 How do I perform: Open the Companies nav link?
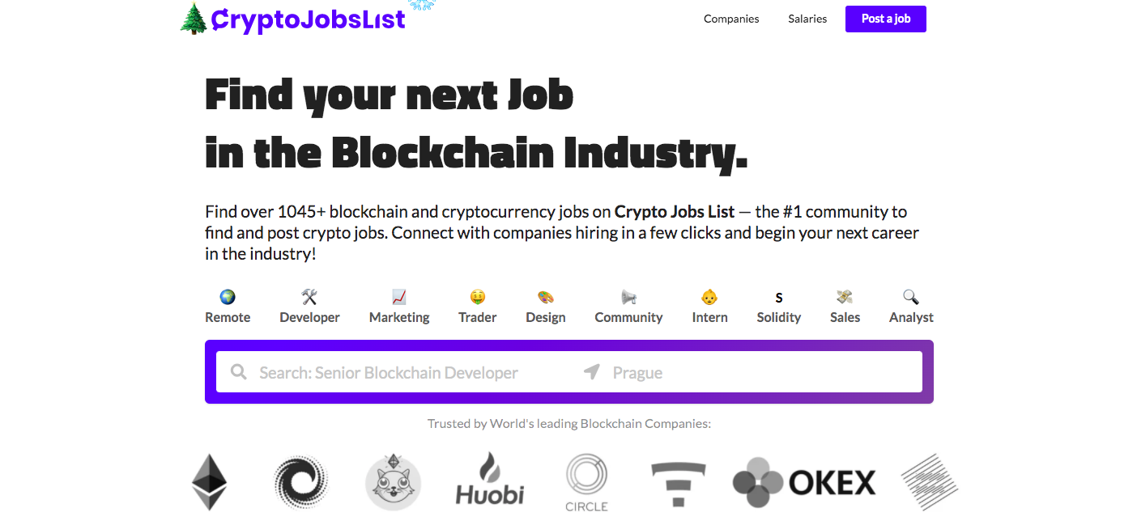tap(731, 19)
